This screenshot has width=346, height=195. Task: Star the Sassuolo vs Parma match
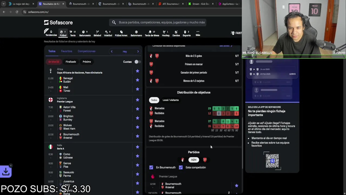point(137,174)
